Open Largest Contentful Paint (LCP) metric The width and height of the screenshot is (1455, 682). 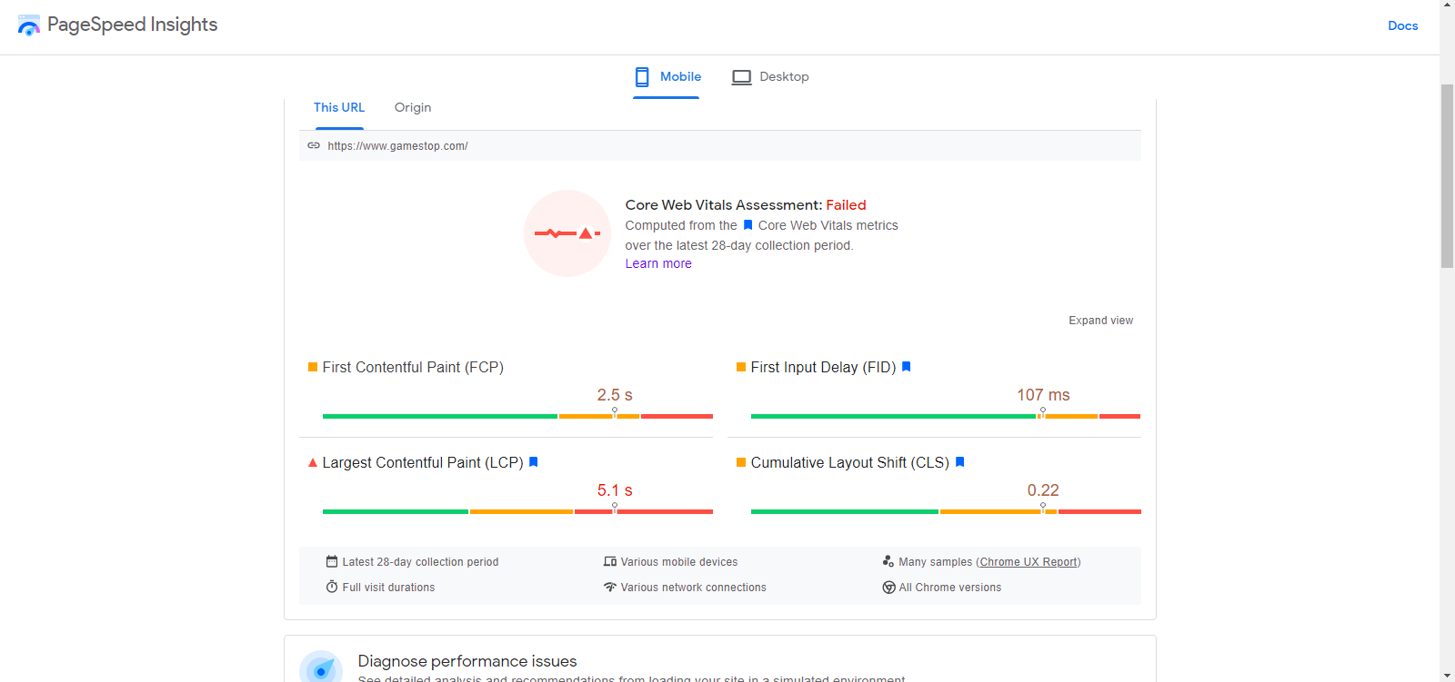(423, 462)
